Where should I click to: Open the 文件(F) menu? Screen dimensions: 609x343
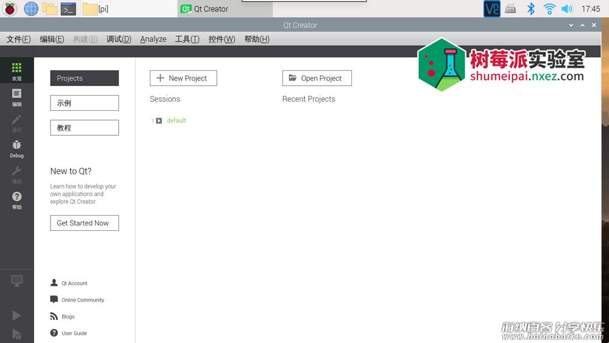tap(19, 39)
